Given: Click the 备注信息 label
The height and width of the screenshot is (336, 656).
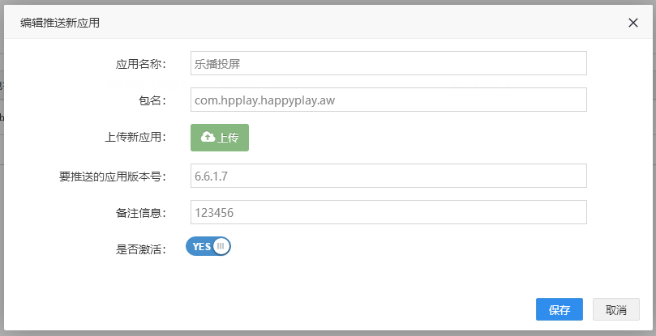Looking at the screenshot, I should (140, 212).
